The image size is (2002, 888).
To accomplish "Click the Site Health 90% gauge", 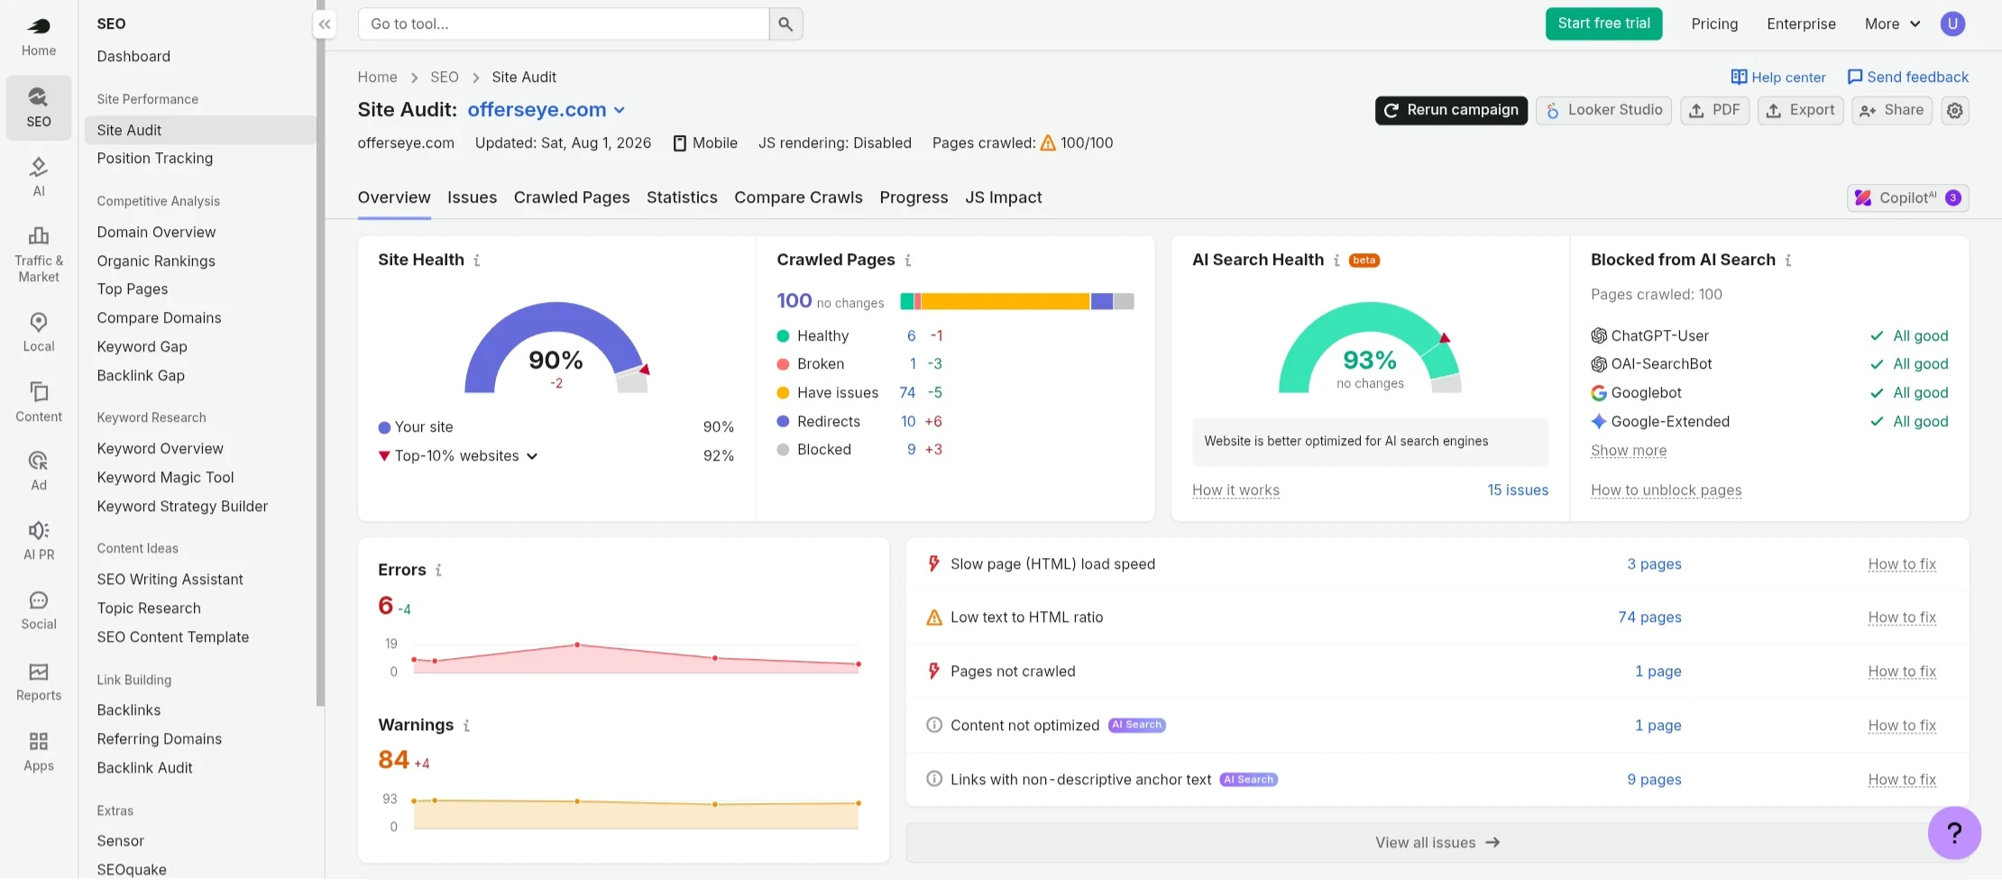I will pos(556,348).
